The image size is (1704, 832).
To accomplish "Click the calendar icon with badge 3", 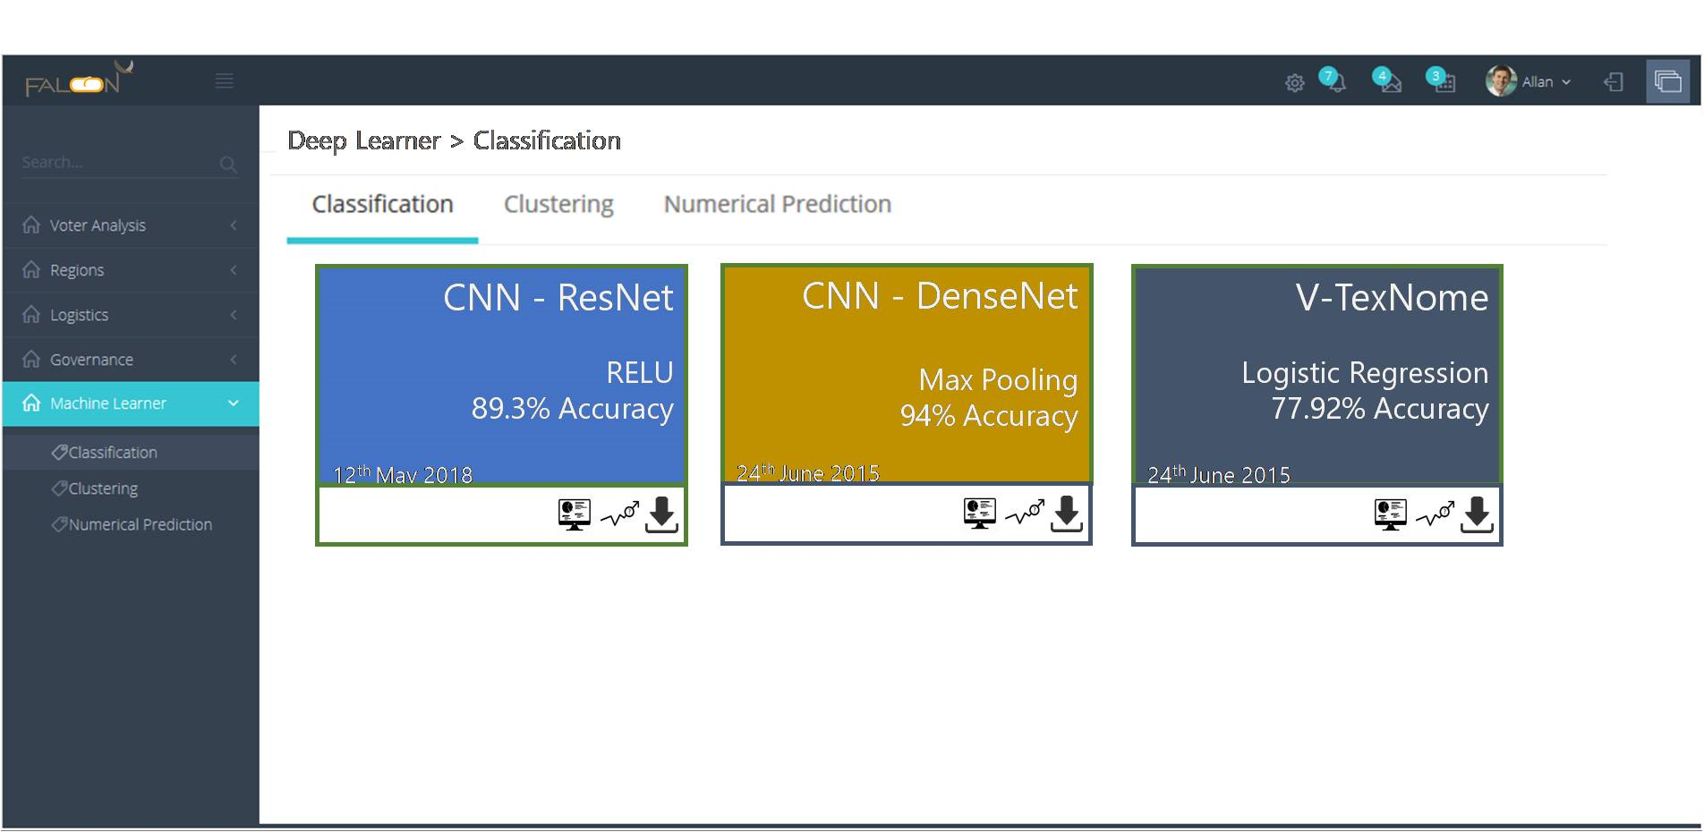I will click(1441, 81).
